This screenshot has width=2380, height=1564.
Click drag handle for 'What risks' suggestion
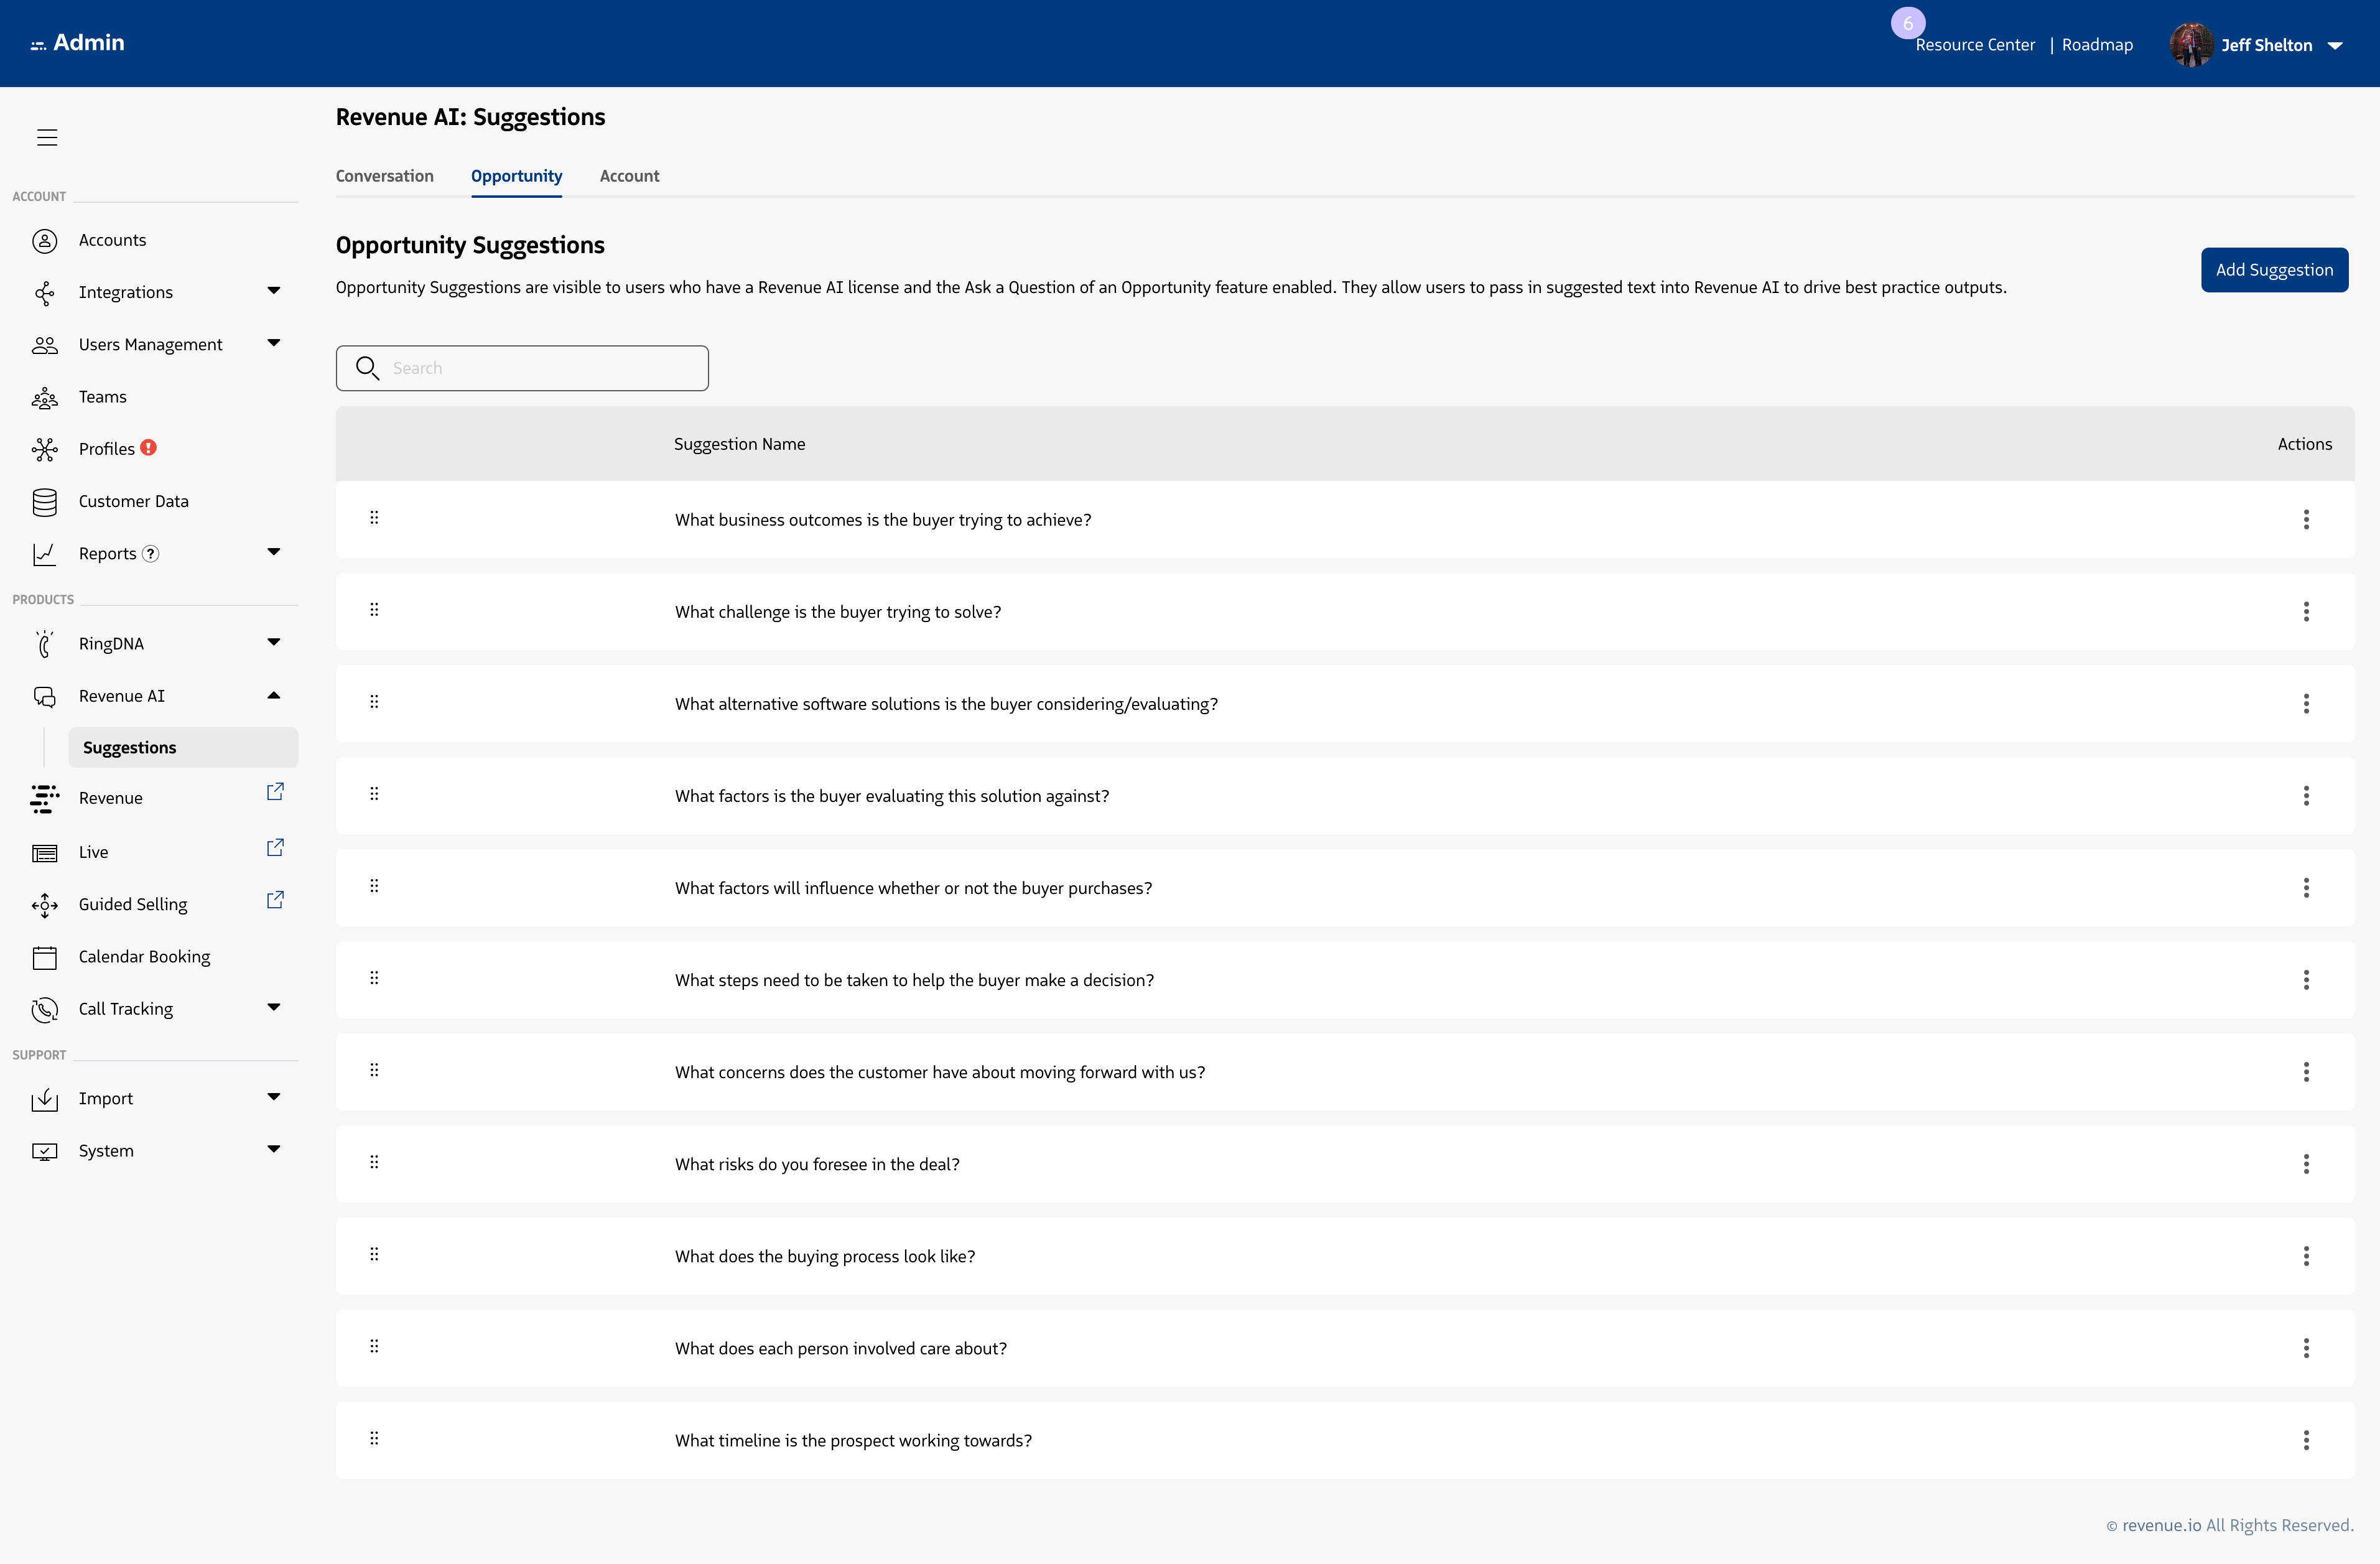(374, 1162)
